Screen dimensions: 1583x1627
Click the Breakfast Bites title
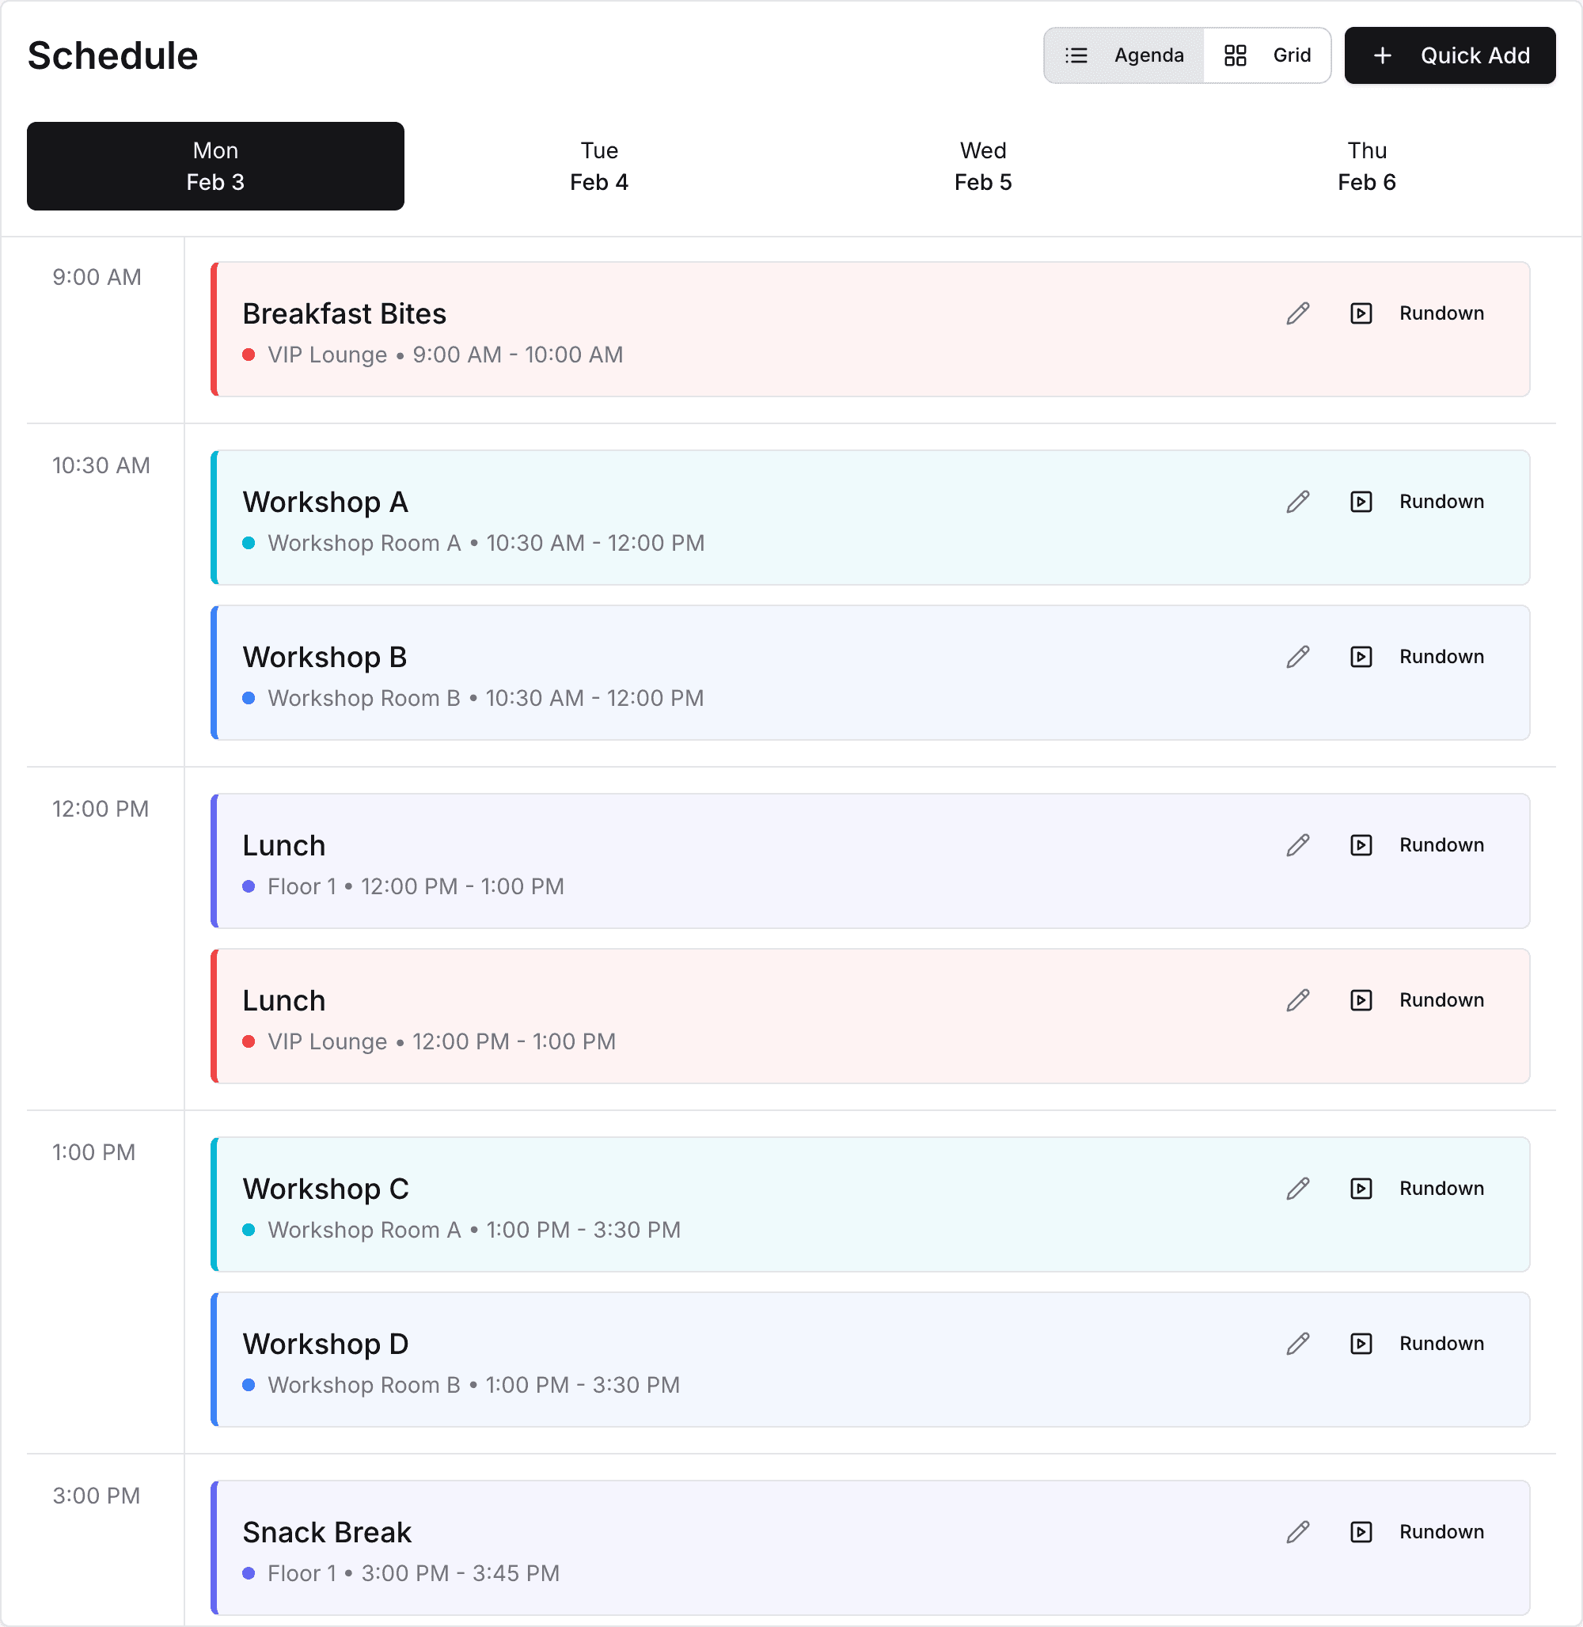[344, 314]
